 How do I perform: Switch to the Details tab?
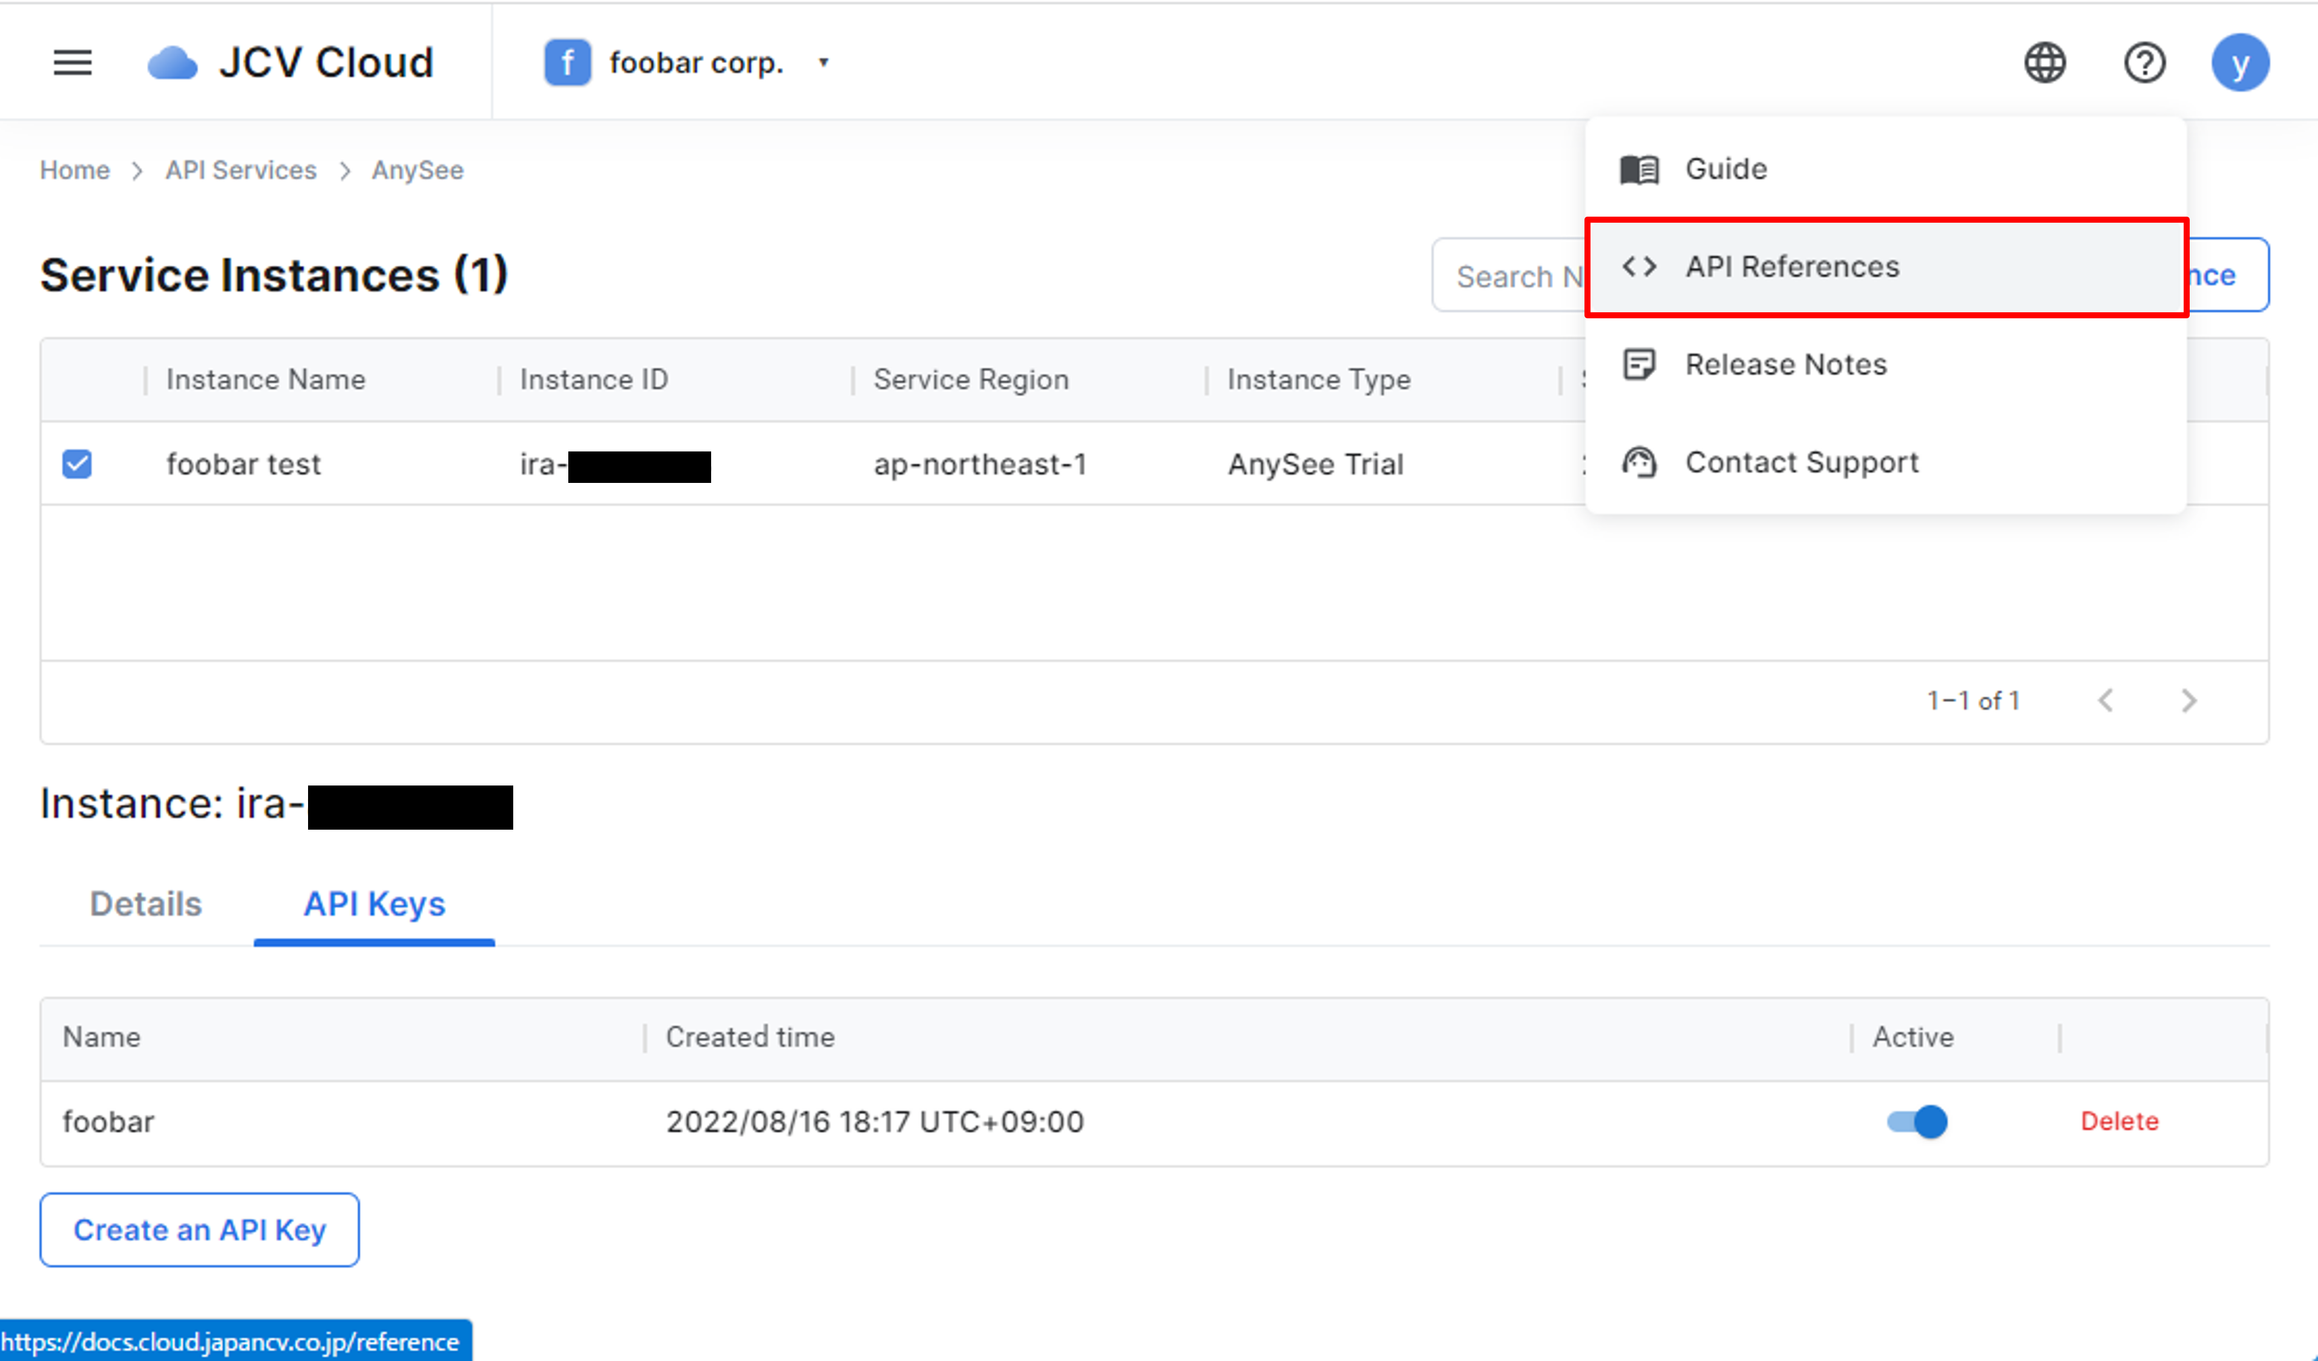[145, 904]
